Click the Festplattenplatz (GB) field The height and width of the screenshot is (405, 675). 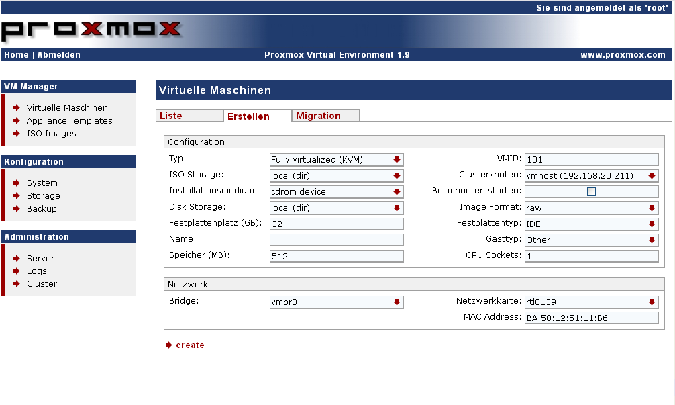point(336,224)
